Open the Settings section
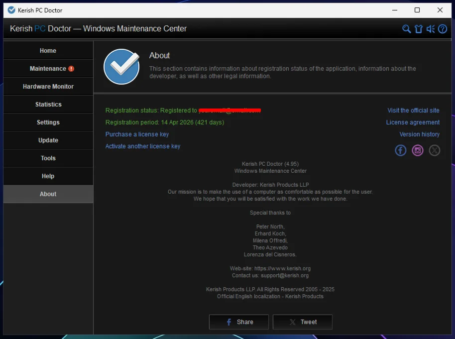This screenshot has height=339, width=455. pyautogui.click(x=48, y=122)
